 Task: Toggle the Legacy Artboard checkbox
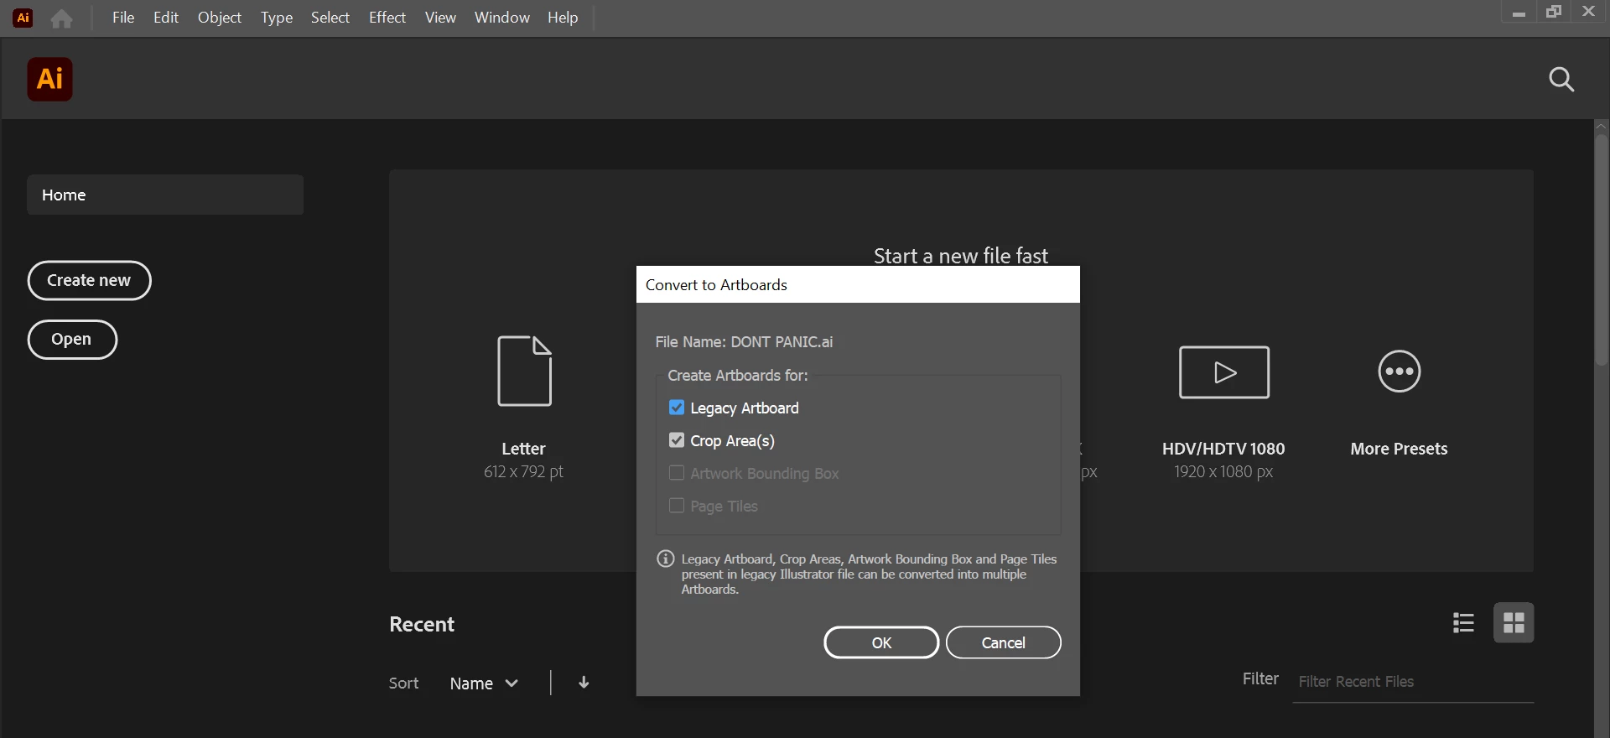(x=677, y=408)
